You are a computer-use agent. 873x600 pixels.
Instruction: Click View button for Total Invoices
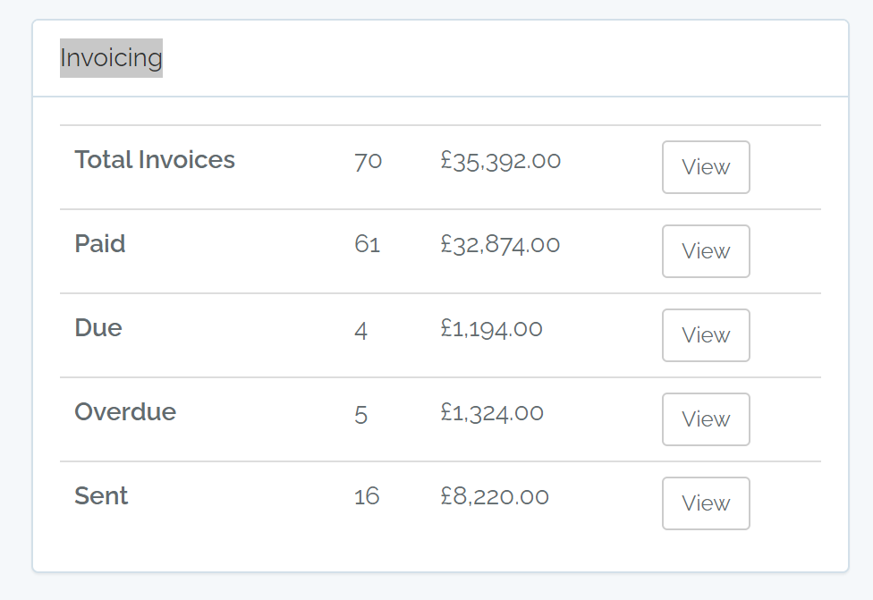706,167
